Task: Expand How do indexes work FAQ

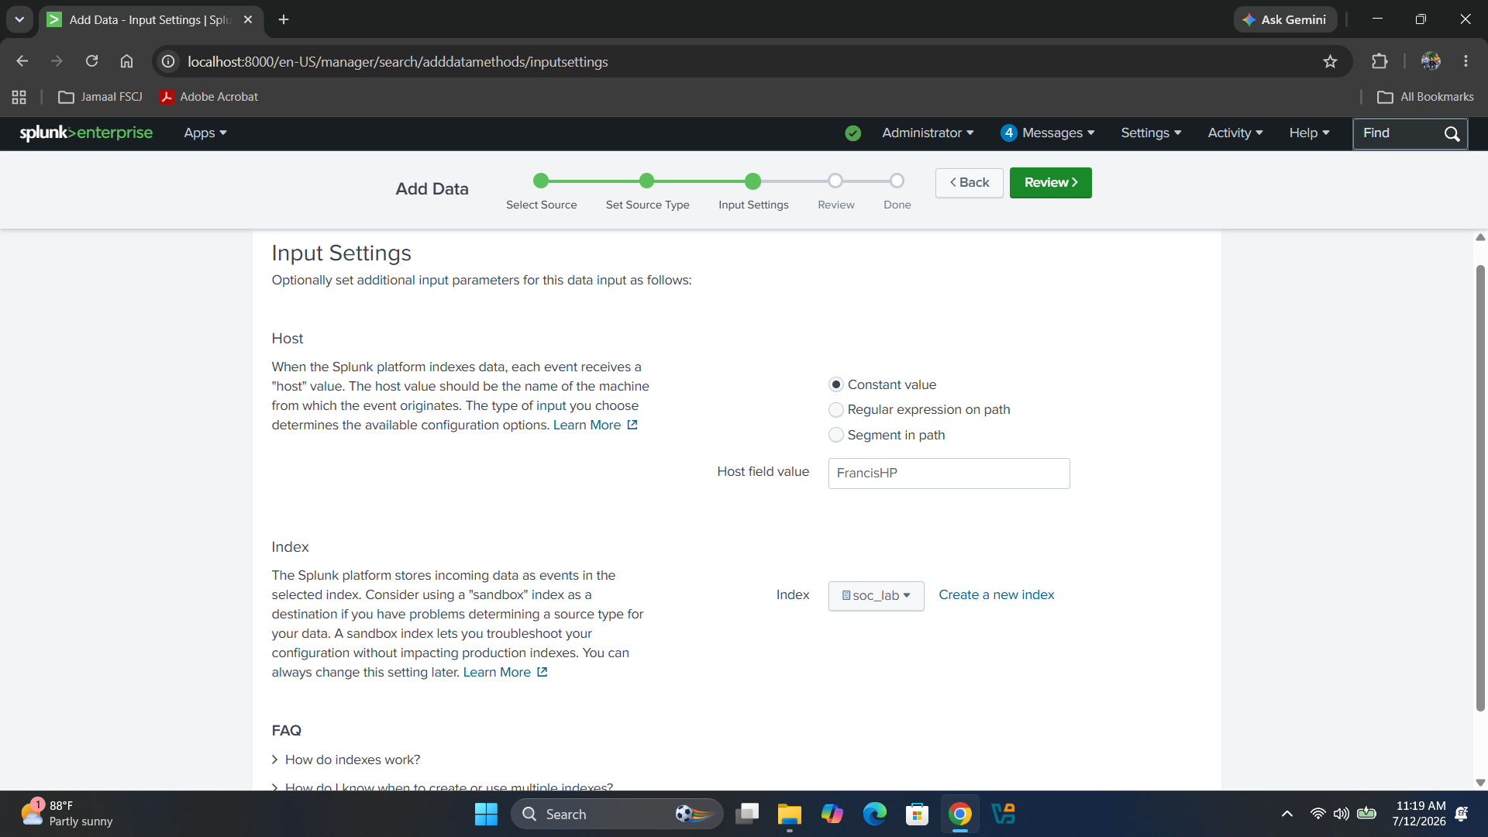Action: (x=346, y=759)
